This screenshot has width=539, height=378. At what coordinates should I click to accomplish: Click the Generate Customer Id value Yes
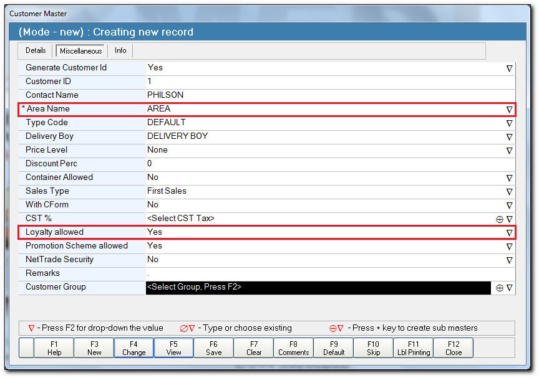155,68
